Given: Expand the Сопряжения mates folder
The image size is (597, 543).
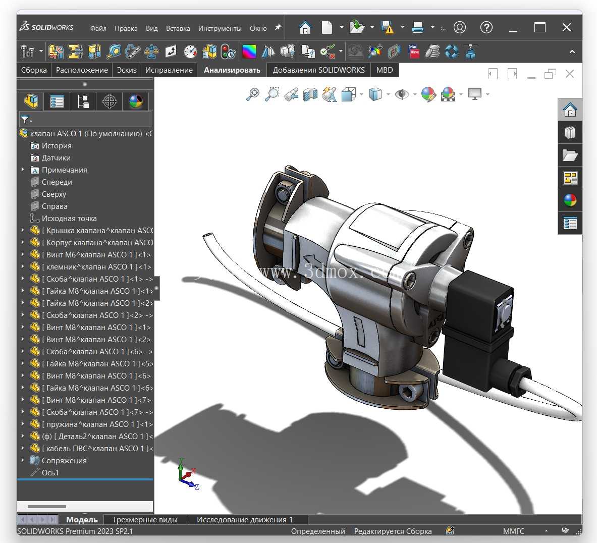Looking at the screenshot, I should coord(23,460).
